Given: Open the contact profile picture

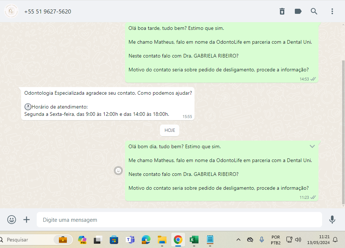Looking at the screenshot, I should [x=11, y=11].
